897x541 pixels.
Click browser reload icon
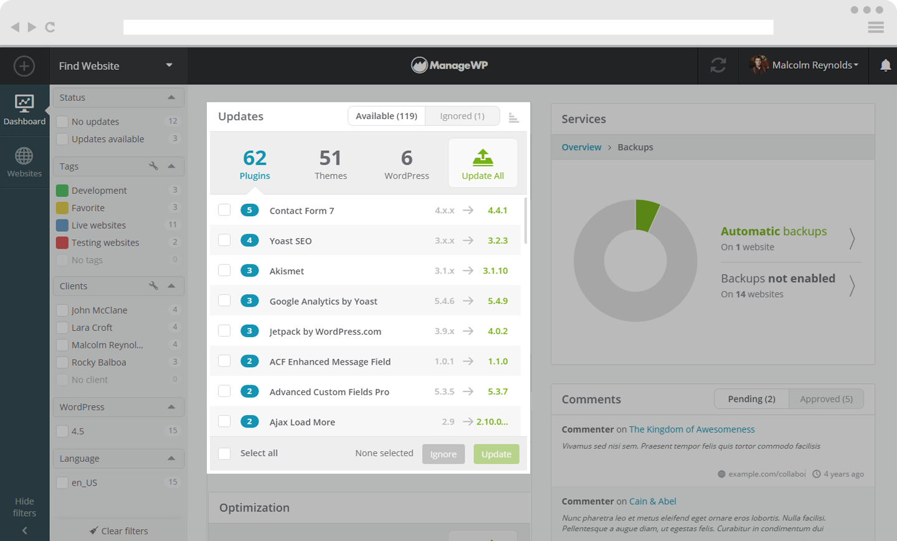50,27
